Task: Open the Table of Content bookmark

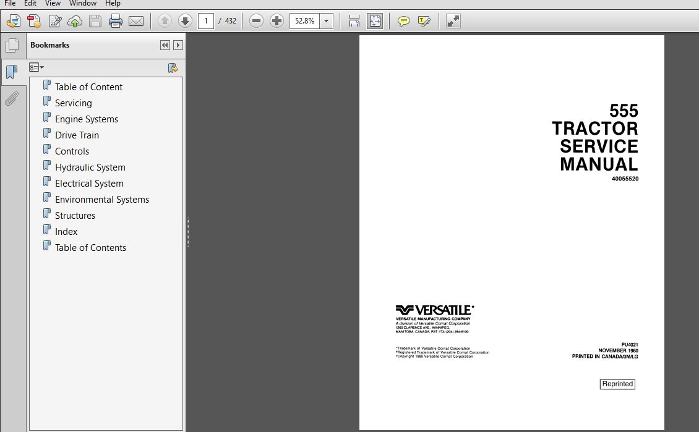Action: pyautogui.click(x=88, y=87)
